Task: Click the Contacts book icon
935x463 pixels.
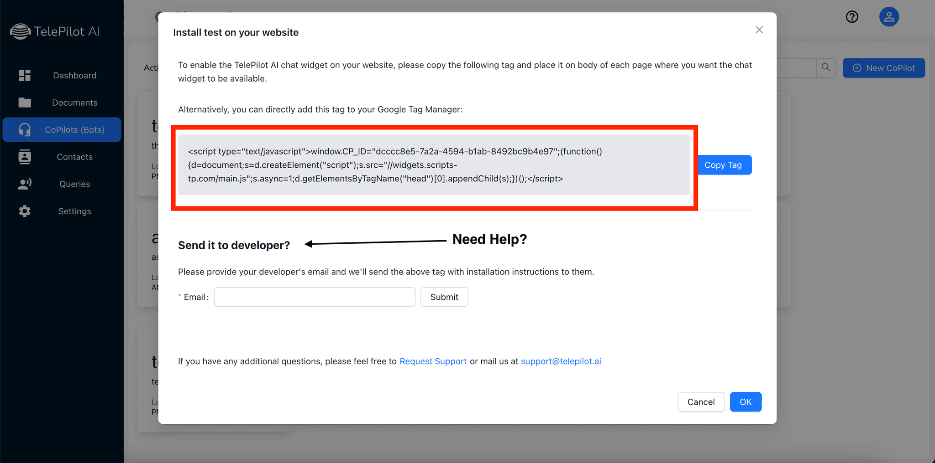Action: [x=25, y=157]
